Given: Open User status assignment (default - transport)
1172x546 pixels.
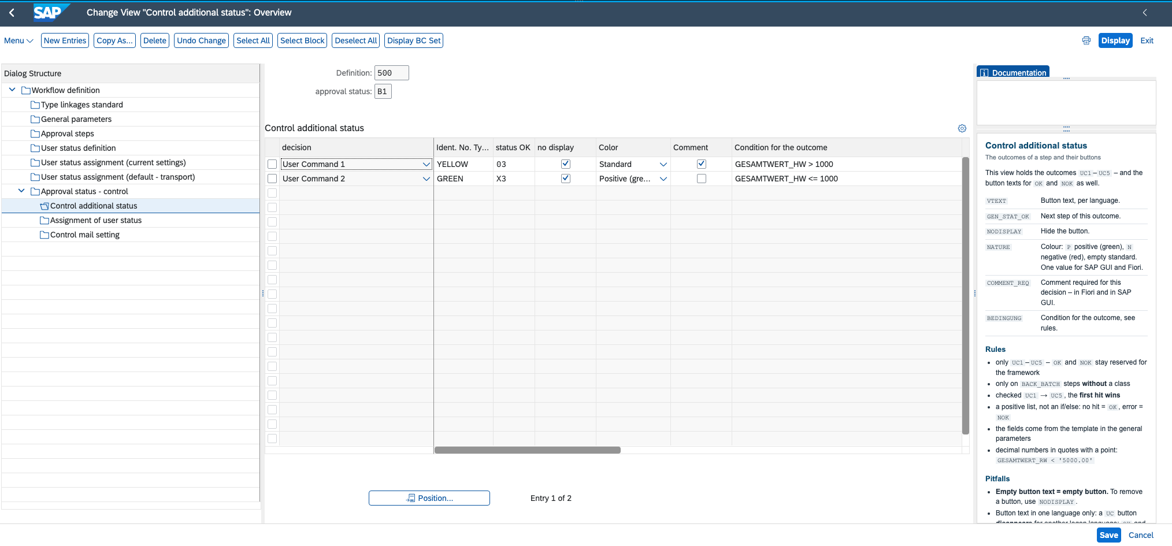Looking at the screenshot, I should (x=118, y=177).
